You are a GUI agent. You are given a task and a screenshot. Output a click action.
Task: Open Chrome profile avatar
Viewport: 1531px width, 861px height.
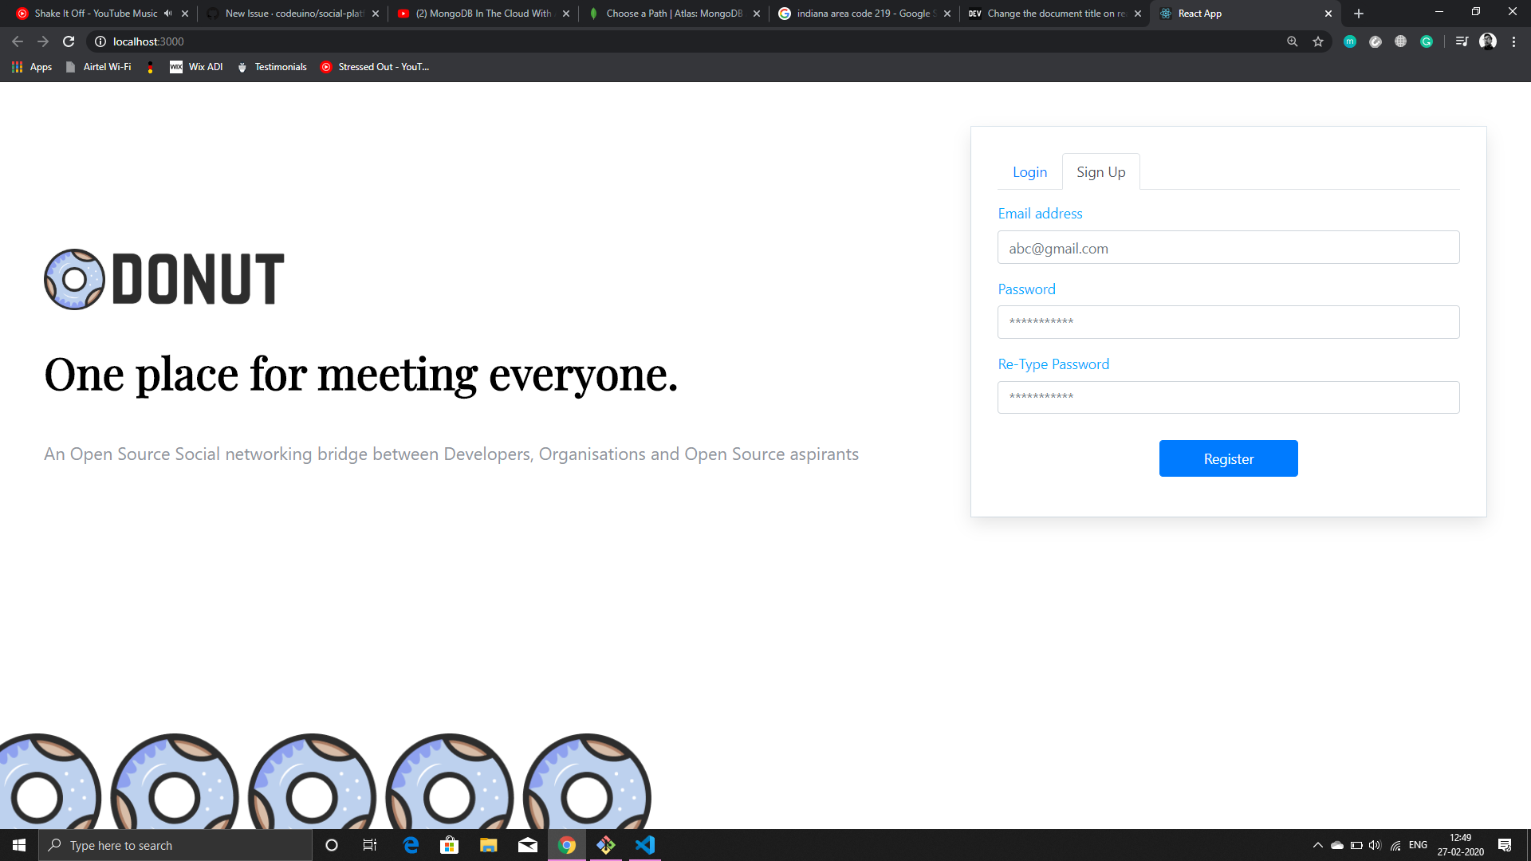point(1488,41)
